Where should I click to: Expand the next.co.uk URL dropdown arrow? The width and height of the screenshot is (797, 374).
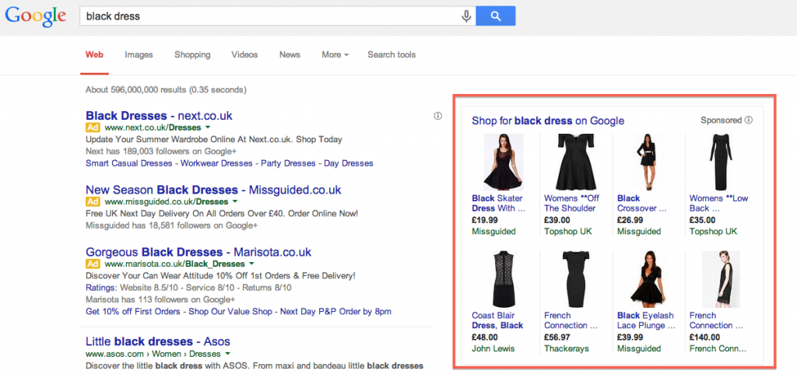[209, 127]
